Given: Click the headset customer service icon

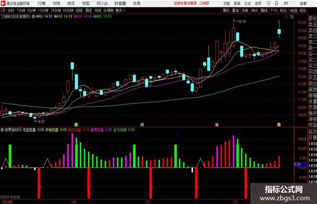Looking at the screenshot, I should [x=268, y=3].
